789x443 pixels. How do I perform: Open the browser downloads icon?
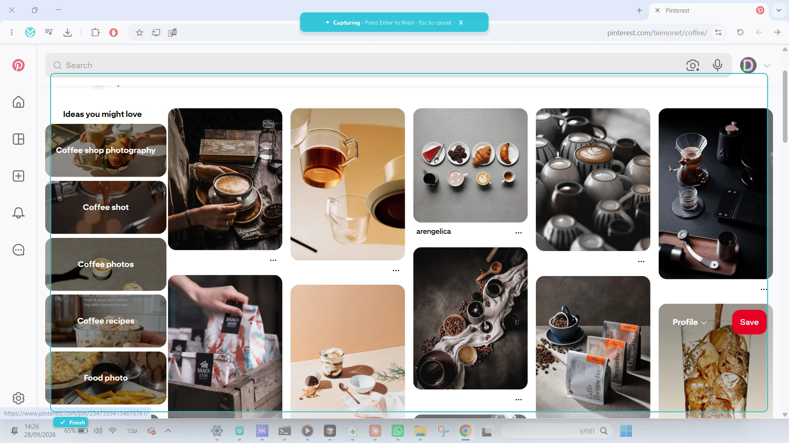coord(68,32)
